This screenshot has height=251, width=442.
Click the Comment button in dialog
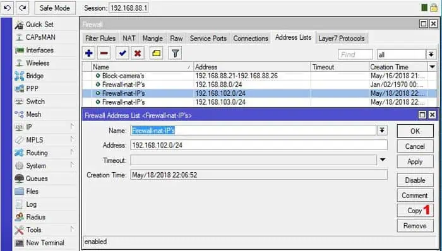415,196
